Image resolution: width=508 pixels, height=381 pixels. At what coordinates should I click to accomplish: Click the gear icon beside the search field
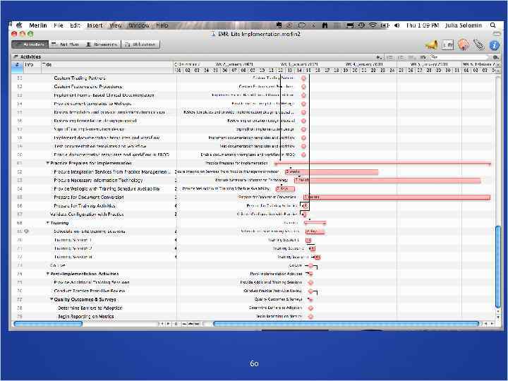click(496, 57)
